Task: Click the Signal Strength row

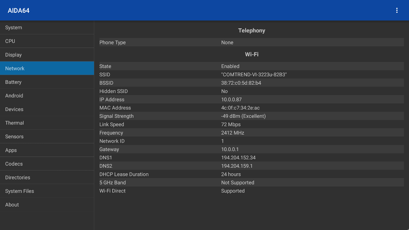Action: (x=252, y=116)
